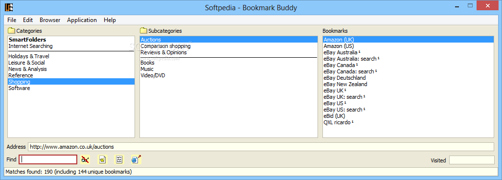Open the Edit menu
Screen dimensions: 502x180
tap(28, 20)
